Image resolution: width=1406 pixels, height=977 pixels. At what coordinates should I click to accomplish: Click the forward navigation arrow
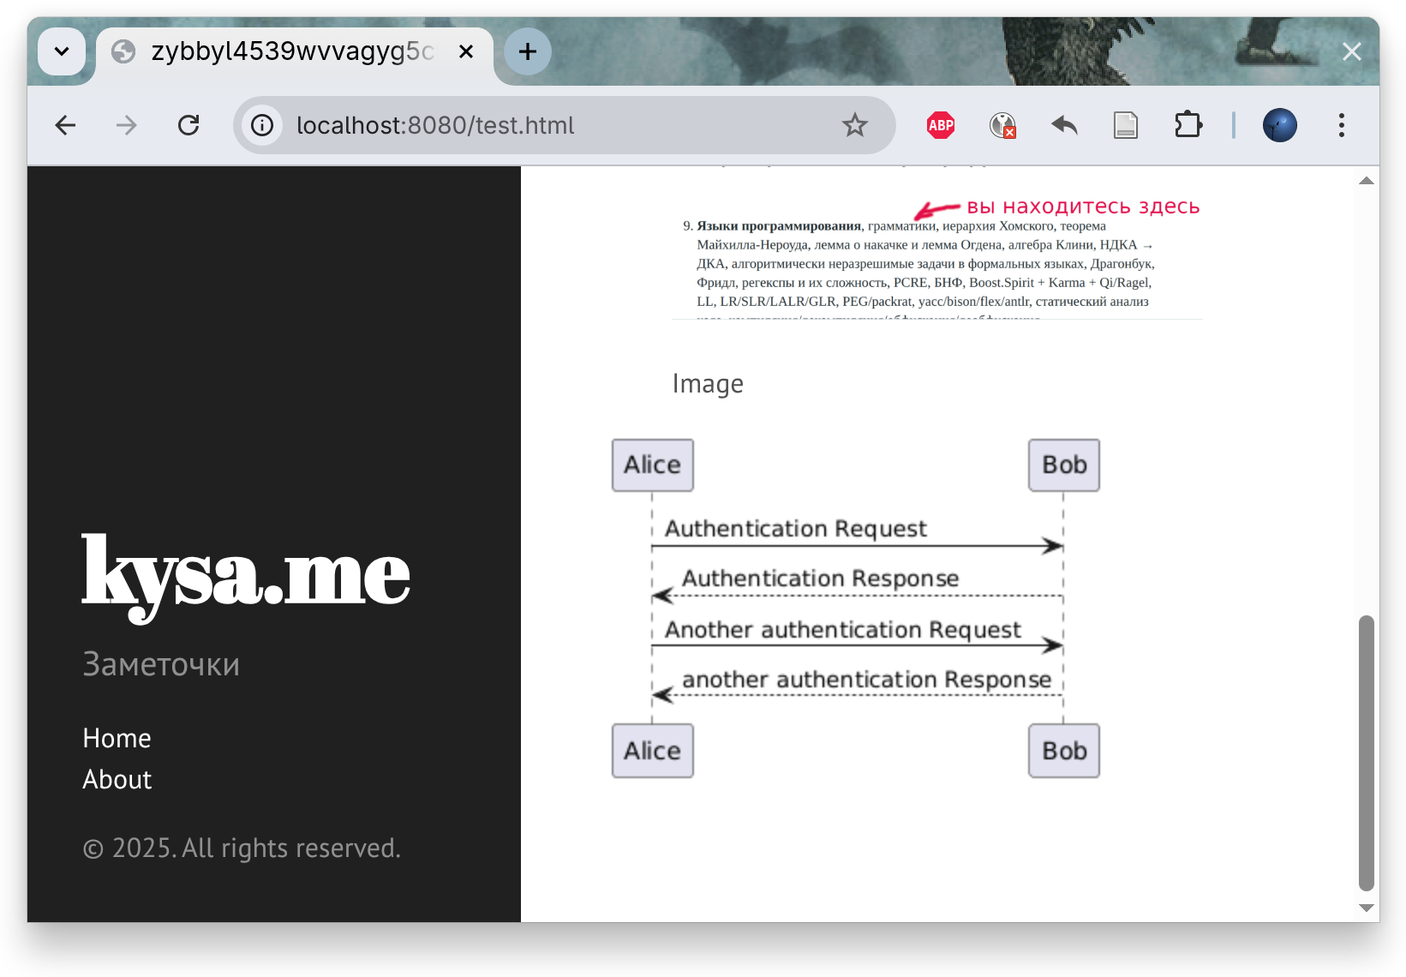(x=127, y=126)
